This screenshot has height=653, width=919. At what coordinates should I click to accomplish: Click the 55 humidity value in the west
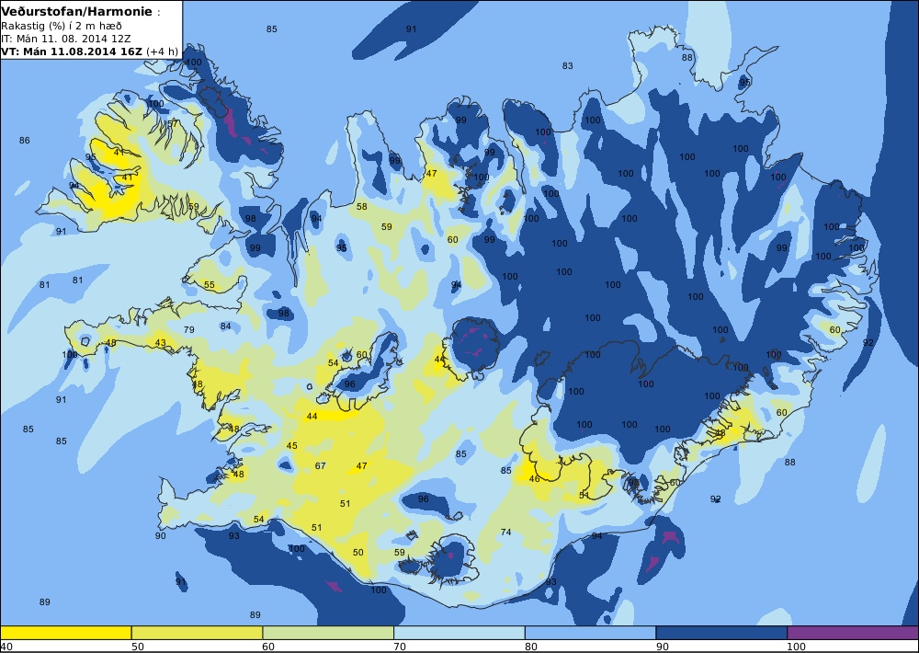point(210,284)
